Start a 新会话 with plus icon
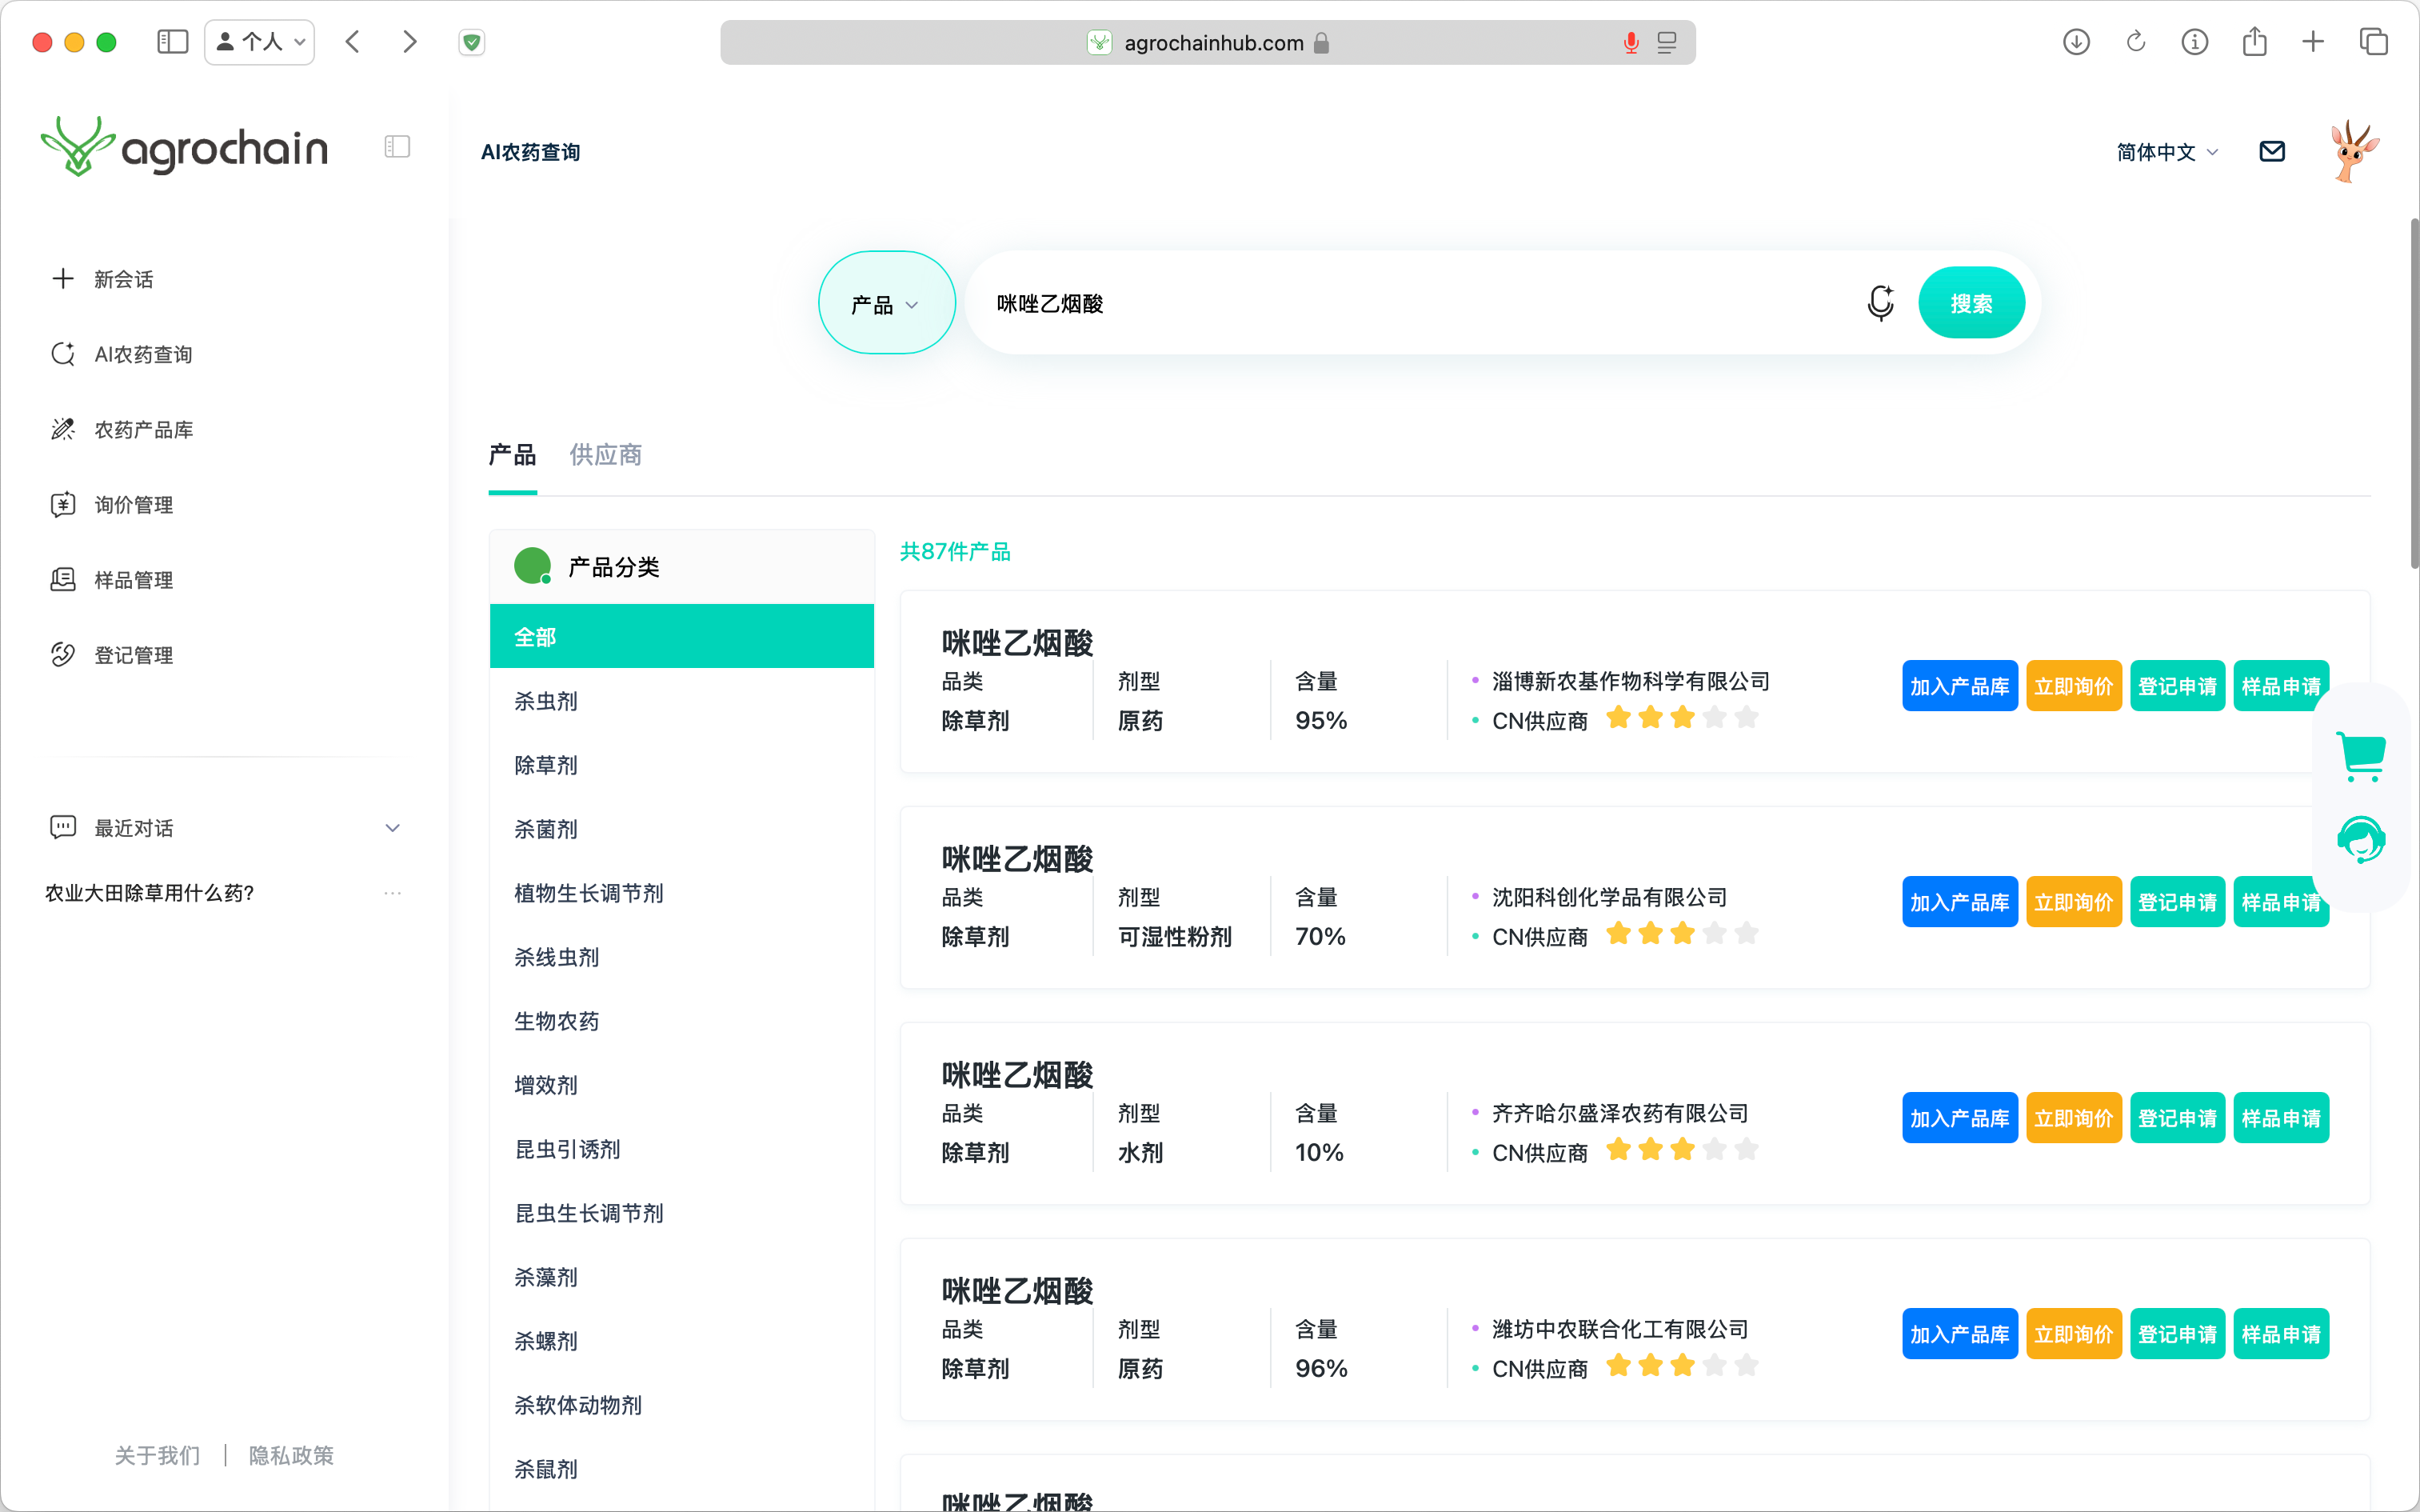The width and height of the screenshot is (2420, 1512). click(x=63, y=279)
